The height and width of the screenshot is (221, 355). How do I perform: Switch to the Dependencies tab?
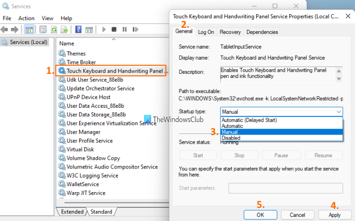pos(262,32)
